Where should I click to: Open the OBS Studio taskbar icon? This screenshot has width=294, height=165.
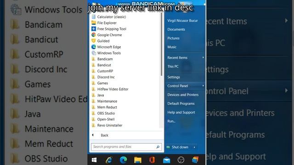tap(181, 160)
